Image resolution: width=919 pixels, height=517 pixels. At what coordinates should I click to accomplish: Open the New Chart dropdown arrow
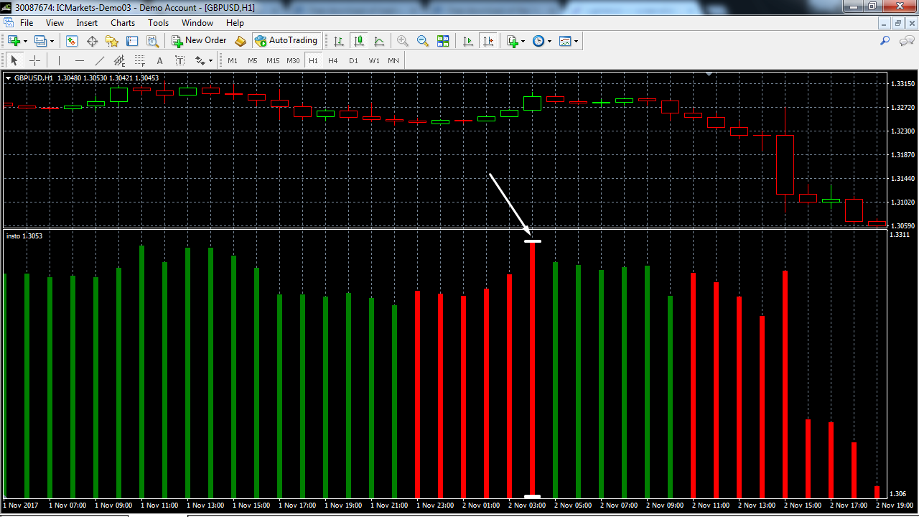(x=24, y=41)
